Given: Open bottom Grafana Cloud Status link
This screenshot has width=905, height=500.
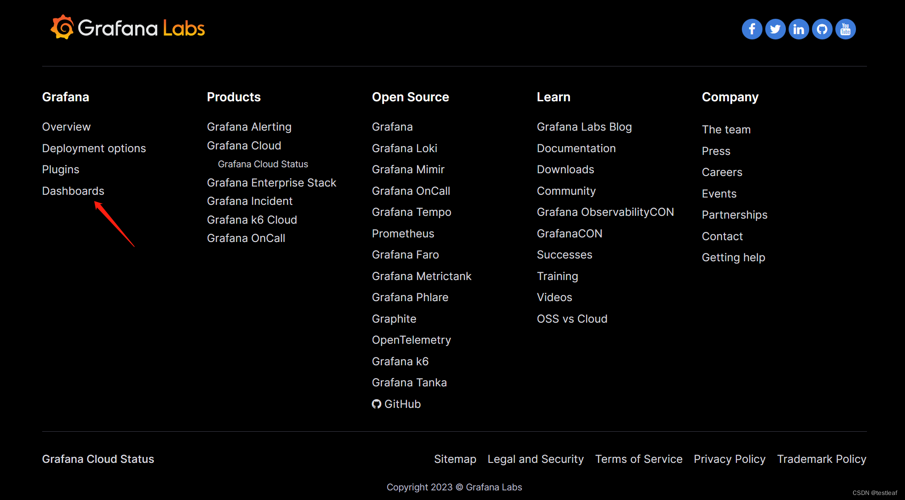Looking at the screenshot, I should [x=98, y=459].
